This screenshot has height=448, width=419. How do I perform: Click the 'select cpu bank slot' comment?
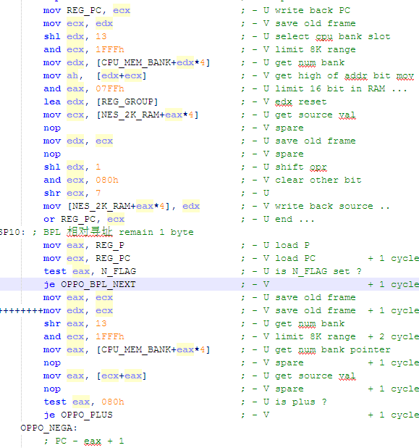click(333, 36)
